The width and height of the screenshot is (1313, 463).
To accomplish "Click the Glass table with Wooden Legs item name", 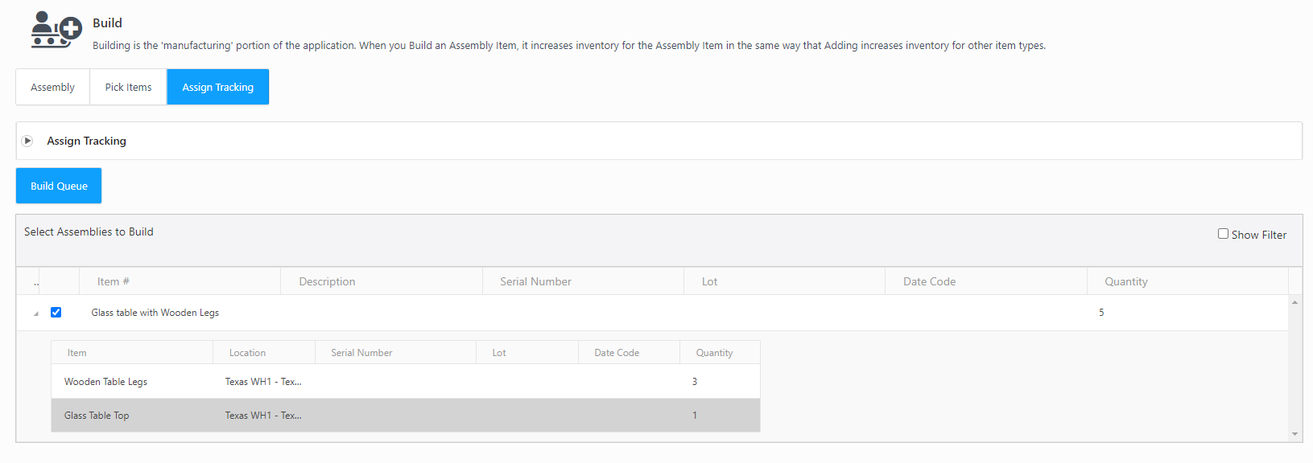I will [x=155, y=313].
